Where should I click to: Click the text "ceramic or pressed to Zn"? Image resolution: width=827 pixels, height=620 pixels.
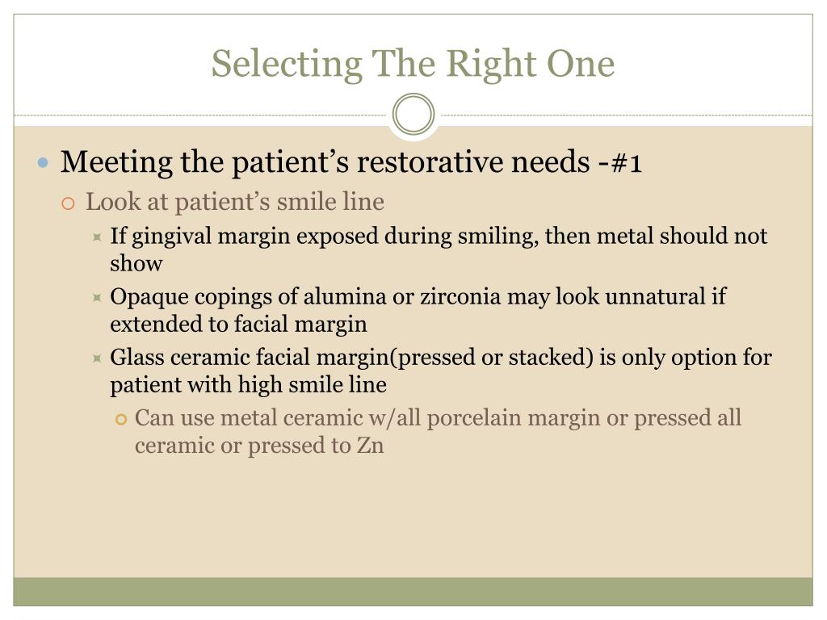[x=258, y=445]
